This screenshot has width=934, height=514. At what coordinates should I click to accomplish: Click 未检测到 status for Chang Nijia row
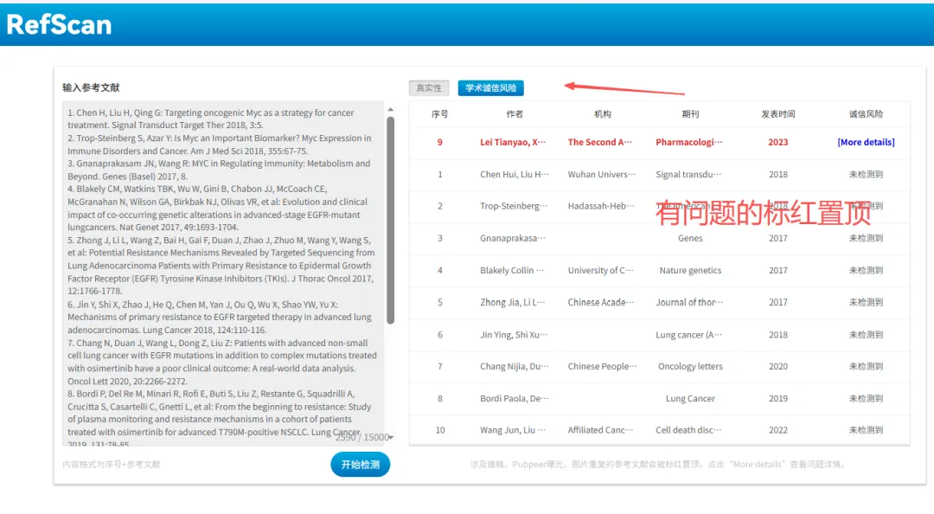[866, 366]
